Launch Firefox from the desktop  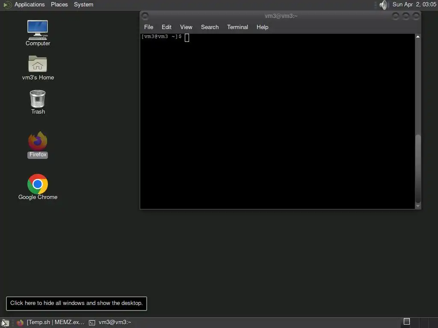tap(38, 145)
